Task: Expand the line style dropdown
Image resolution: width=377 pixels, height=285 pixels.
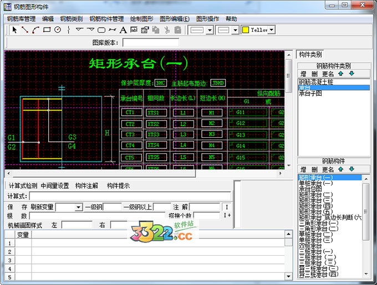Action: (x=210, y=30)
